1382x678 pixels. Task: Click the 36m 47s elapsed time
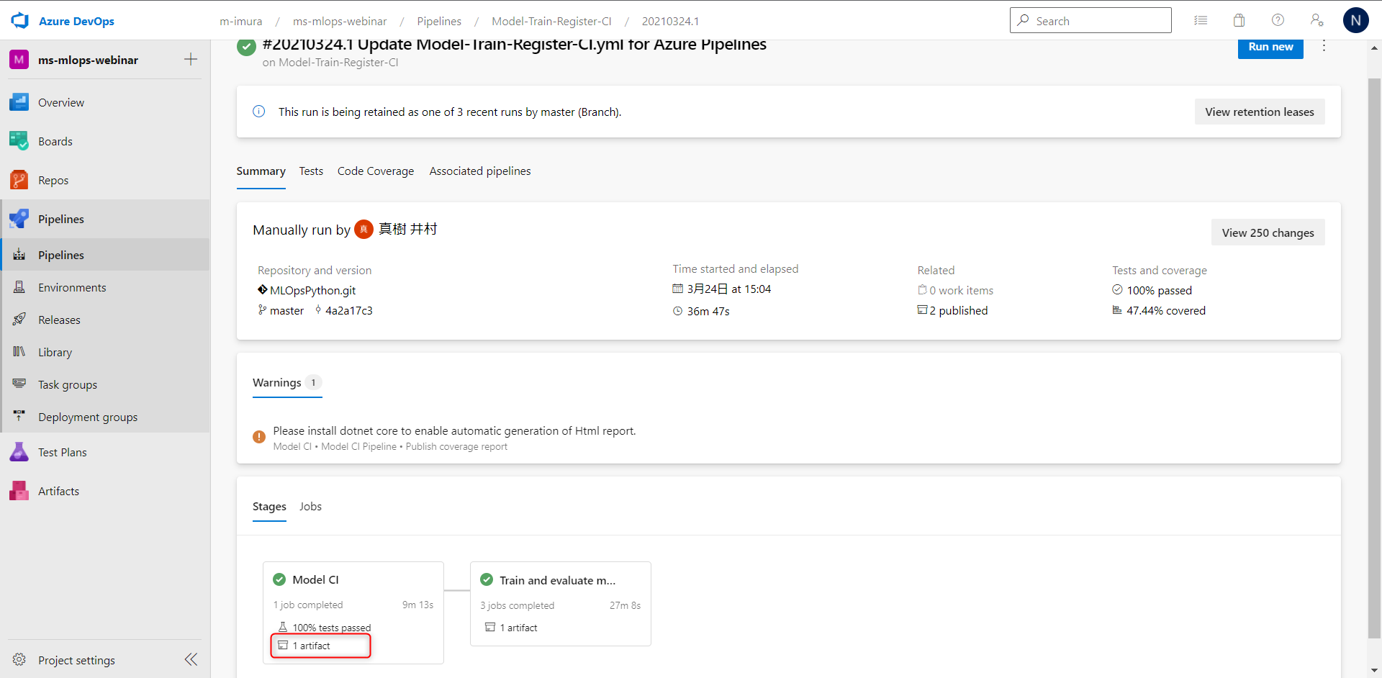(708, 311)
